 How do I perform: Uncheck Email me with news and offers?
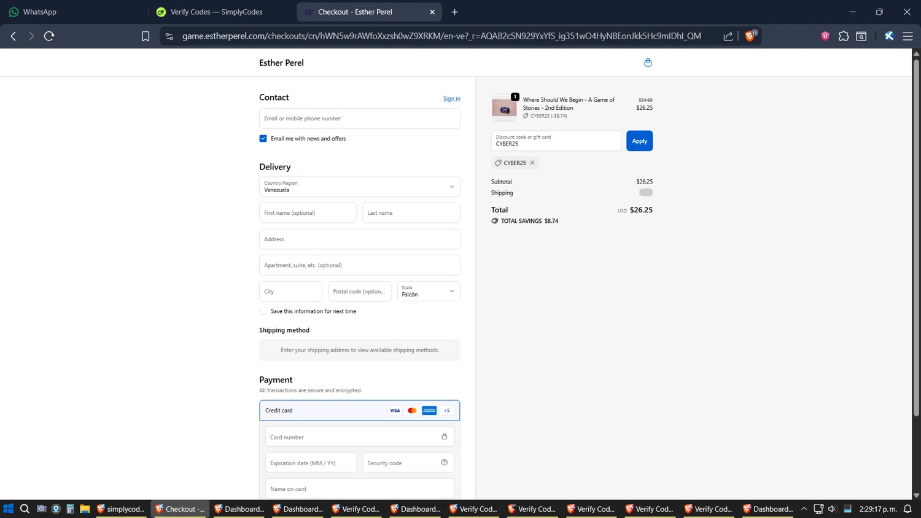coord(263,139)
